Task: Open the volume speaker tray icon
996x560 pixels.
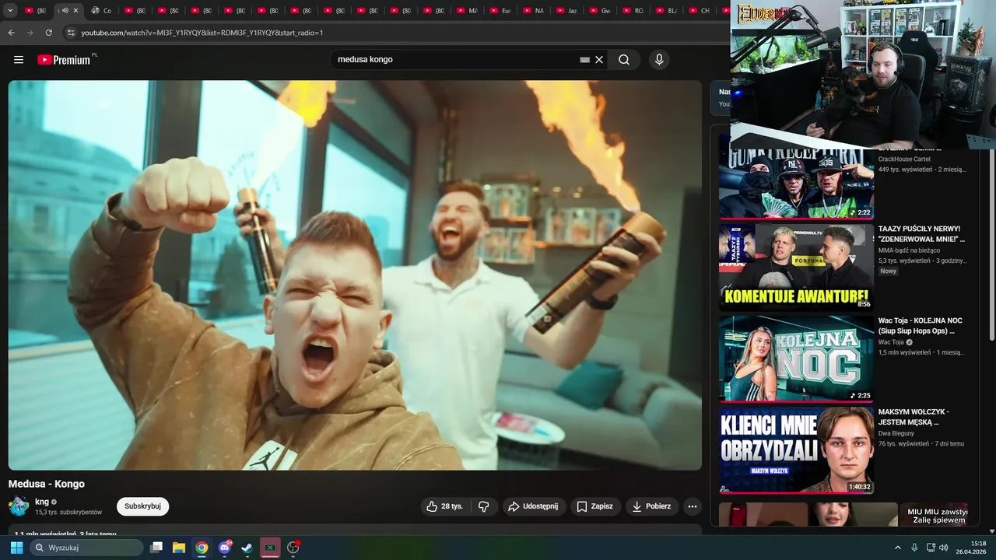Action: (x=944, y=548)
